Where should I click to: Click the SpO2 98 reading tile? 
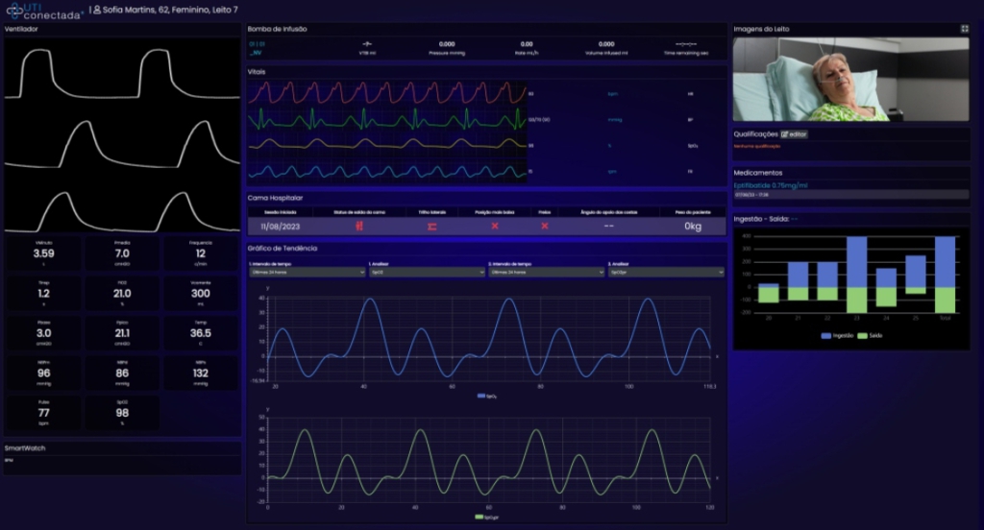click(122, 413)
